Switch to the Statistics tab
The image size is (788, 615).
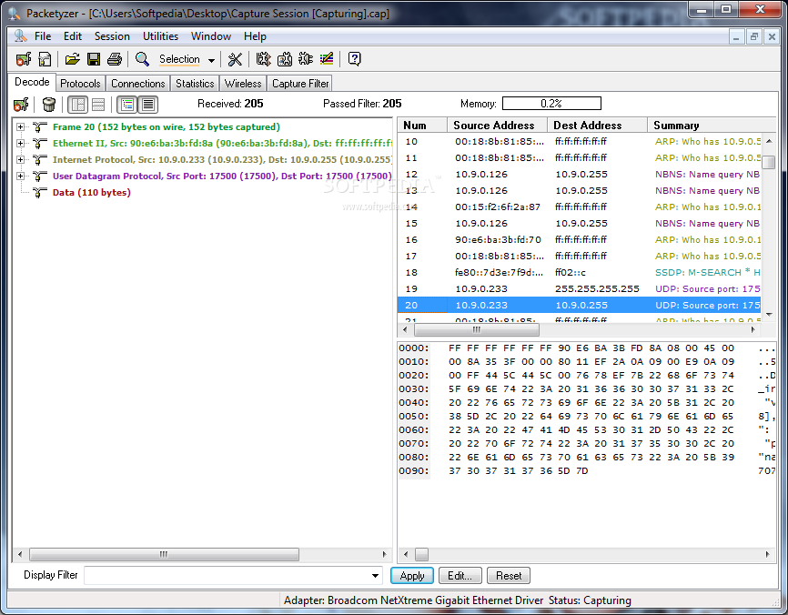[x=195, y=84]
